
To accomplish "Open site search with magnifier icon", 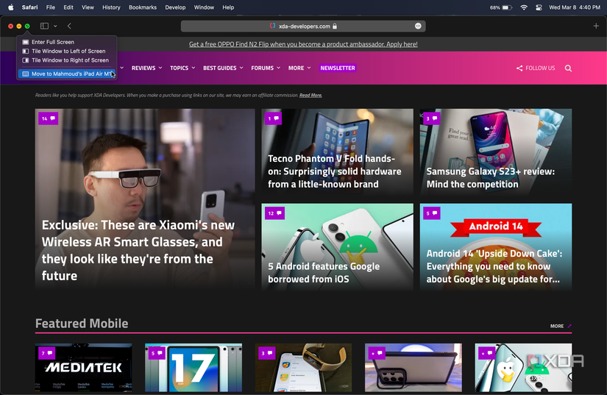I will [568, 68].
